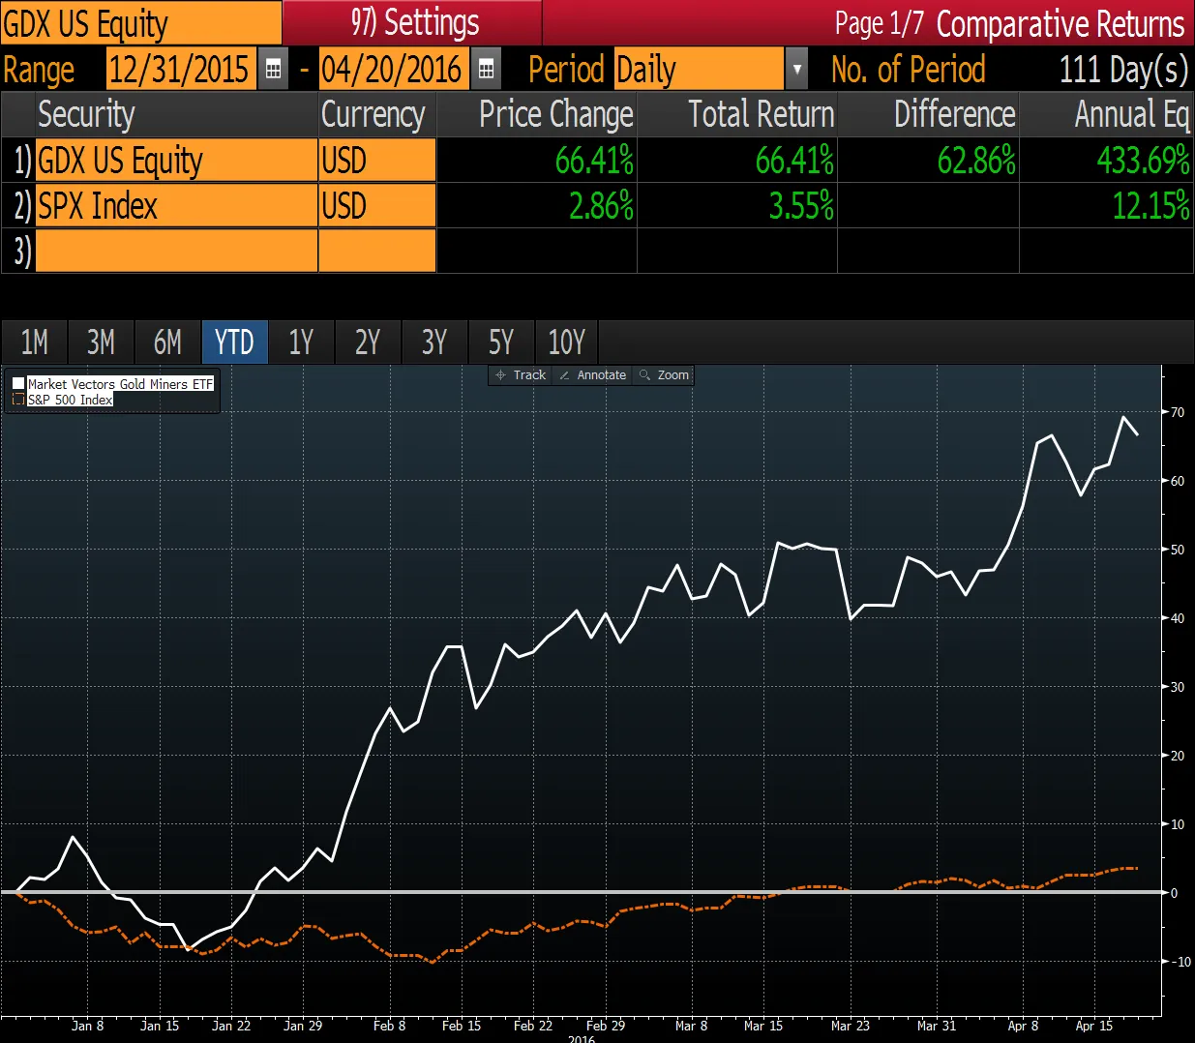Open the 97) Settings menu
The height and width of the screenshot is (1043, 1195).
[x=410, y=21]
